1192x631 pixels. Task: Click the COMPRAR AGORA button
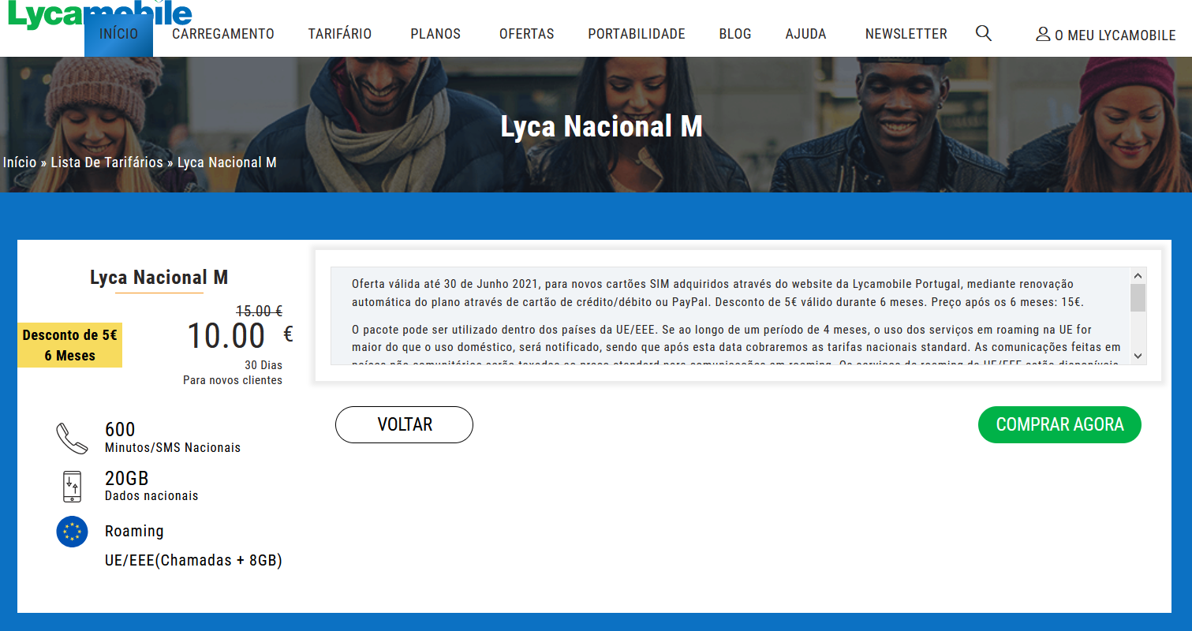(x=1059, y=424)
